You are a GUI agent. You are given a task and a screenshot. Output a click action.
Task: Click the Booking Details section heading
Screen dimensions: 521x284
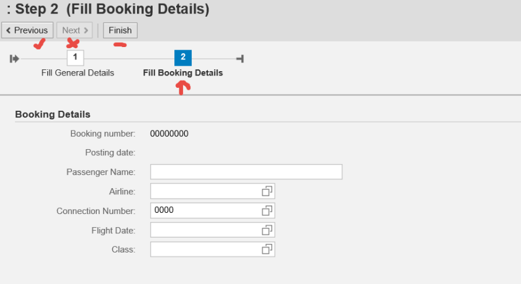(x=53, y=114)
